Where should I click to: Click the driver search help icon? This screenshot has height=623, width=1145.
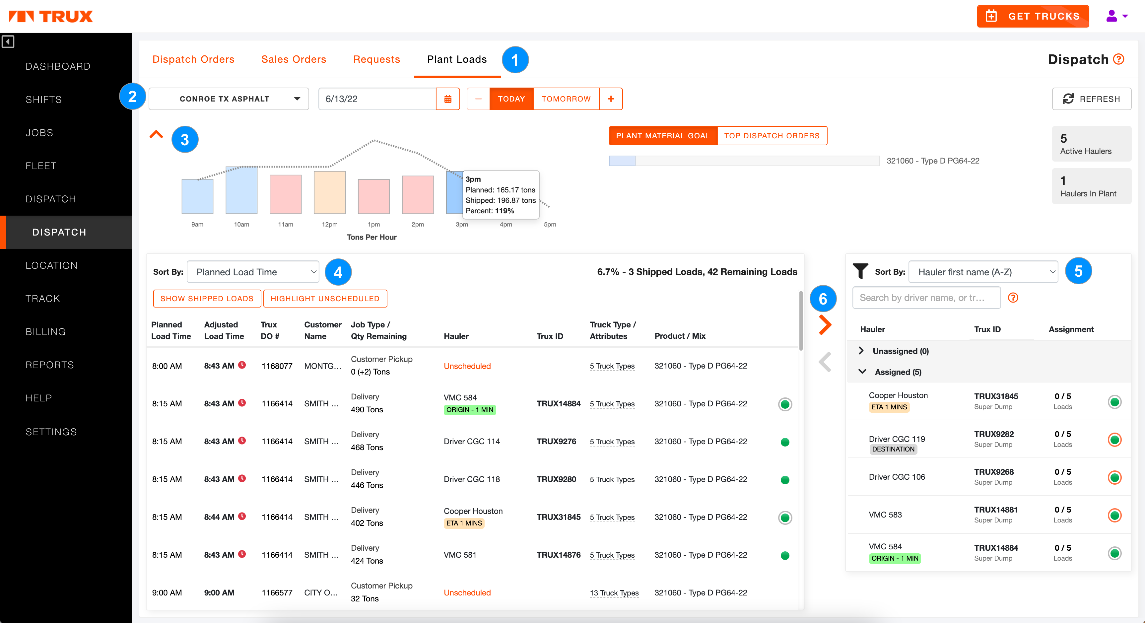1013,298
